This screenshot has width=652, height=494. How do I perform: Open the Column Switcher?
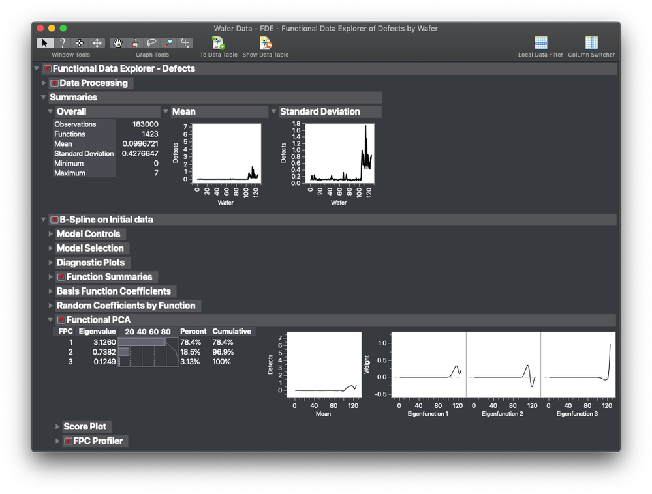point(591,43)
